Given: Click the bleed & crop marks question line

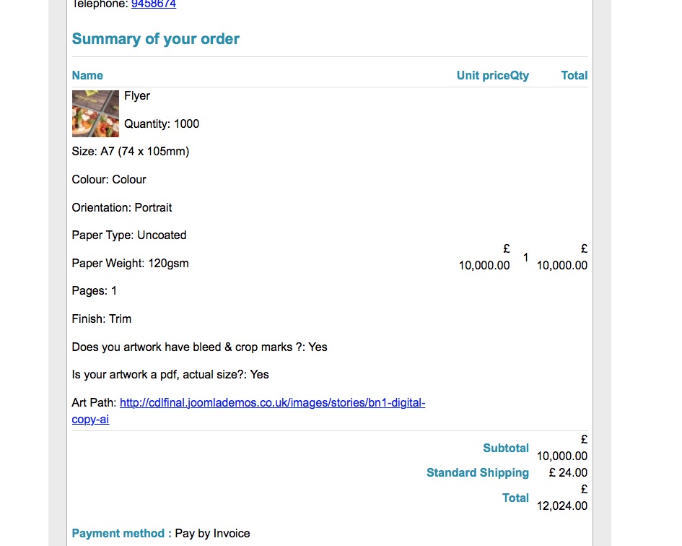Looking at the screenshot, I should pyautogui.click(x=199, y=347).
